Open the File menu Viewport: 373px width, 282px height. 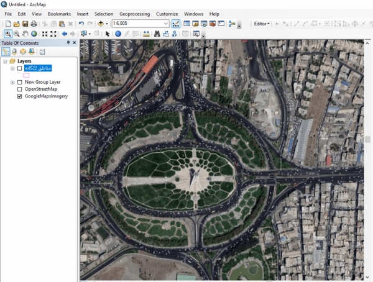coord(8,14)
